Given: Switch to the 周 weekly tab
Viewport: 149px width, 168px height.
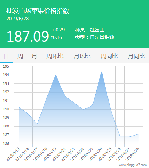Looking at the screenshot, I should 20,56.
